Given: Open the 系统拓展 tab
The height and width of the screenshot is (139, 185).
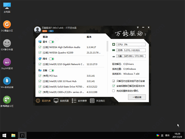Looking at the screenshot, I should (61, 101).
